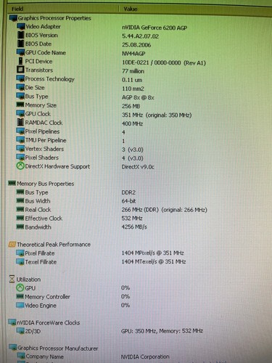Image resolution: width=272 pixels, height=363 pixels.
Task: Click the BIOS Version chip icon
Action: tap(21, 35)
